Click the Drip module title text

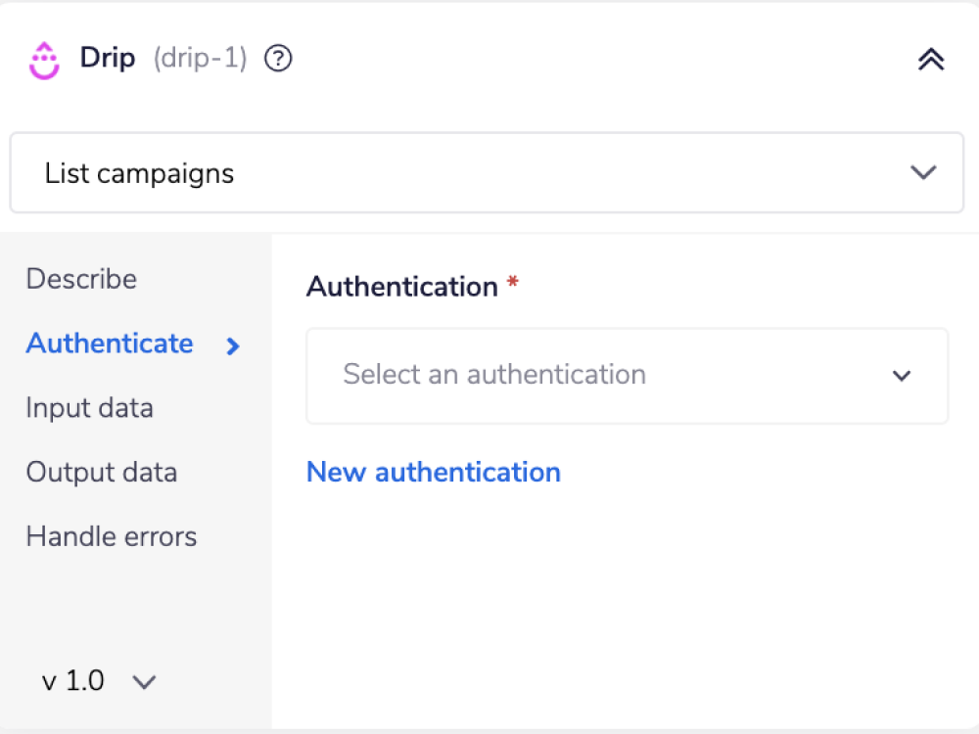click(107, 59)
